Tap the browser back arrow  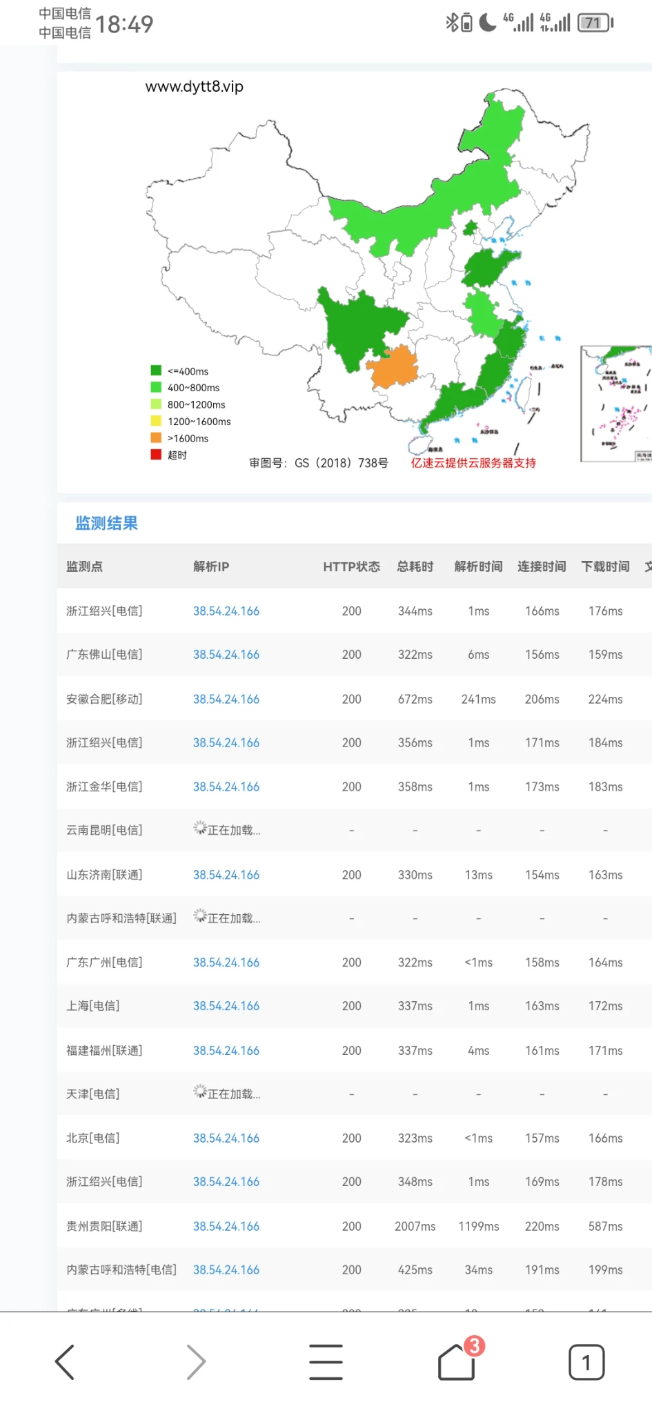coord(65,1362)
